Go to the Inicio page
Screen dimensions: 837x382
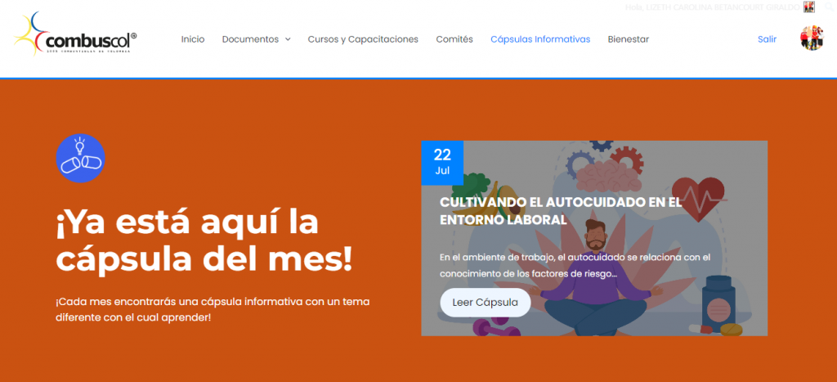tap(193, 39)
